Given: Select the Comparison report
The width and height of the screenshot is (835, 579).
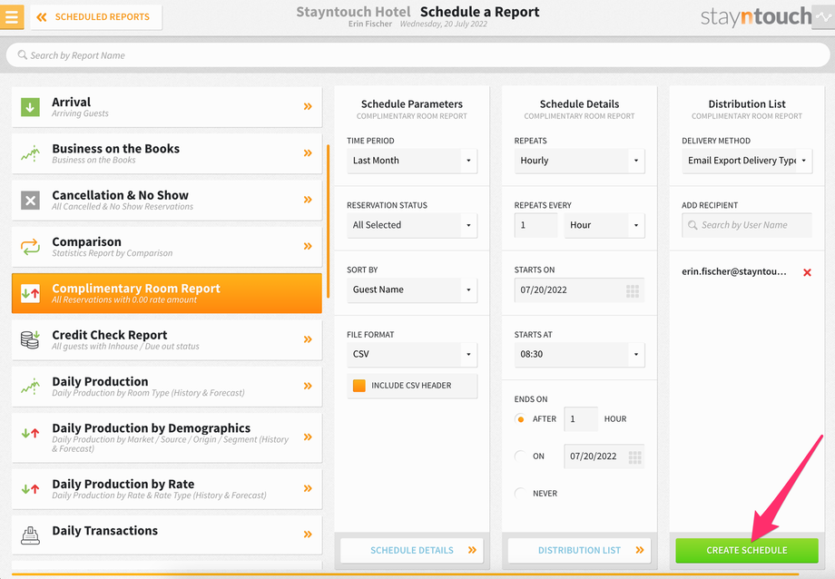Looking at the screenshot, I should pyautogui.click(x=167, y=247).
